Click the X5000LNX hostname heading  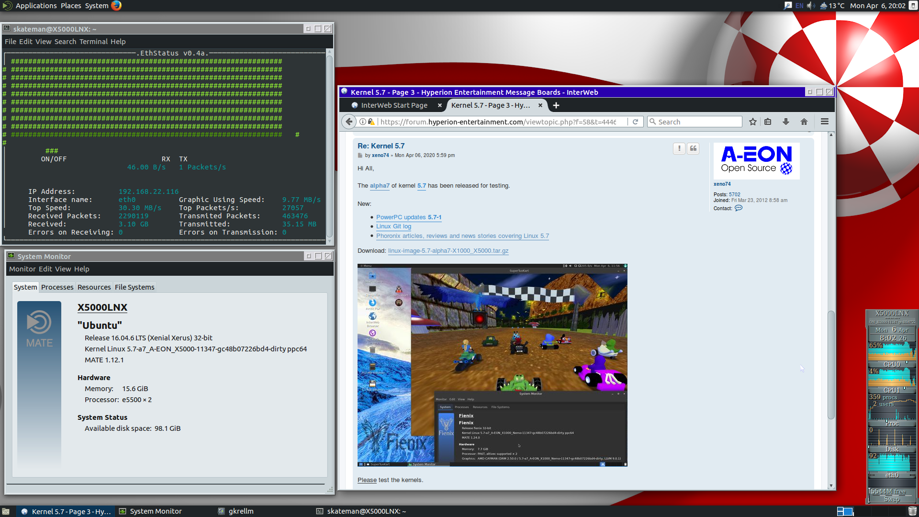coord(102,307)
